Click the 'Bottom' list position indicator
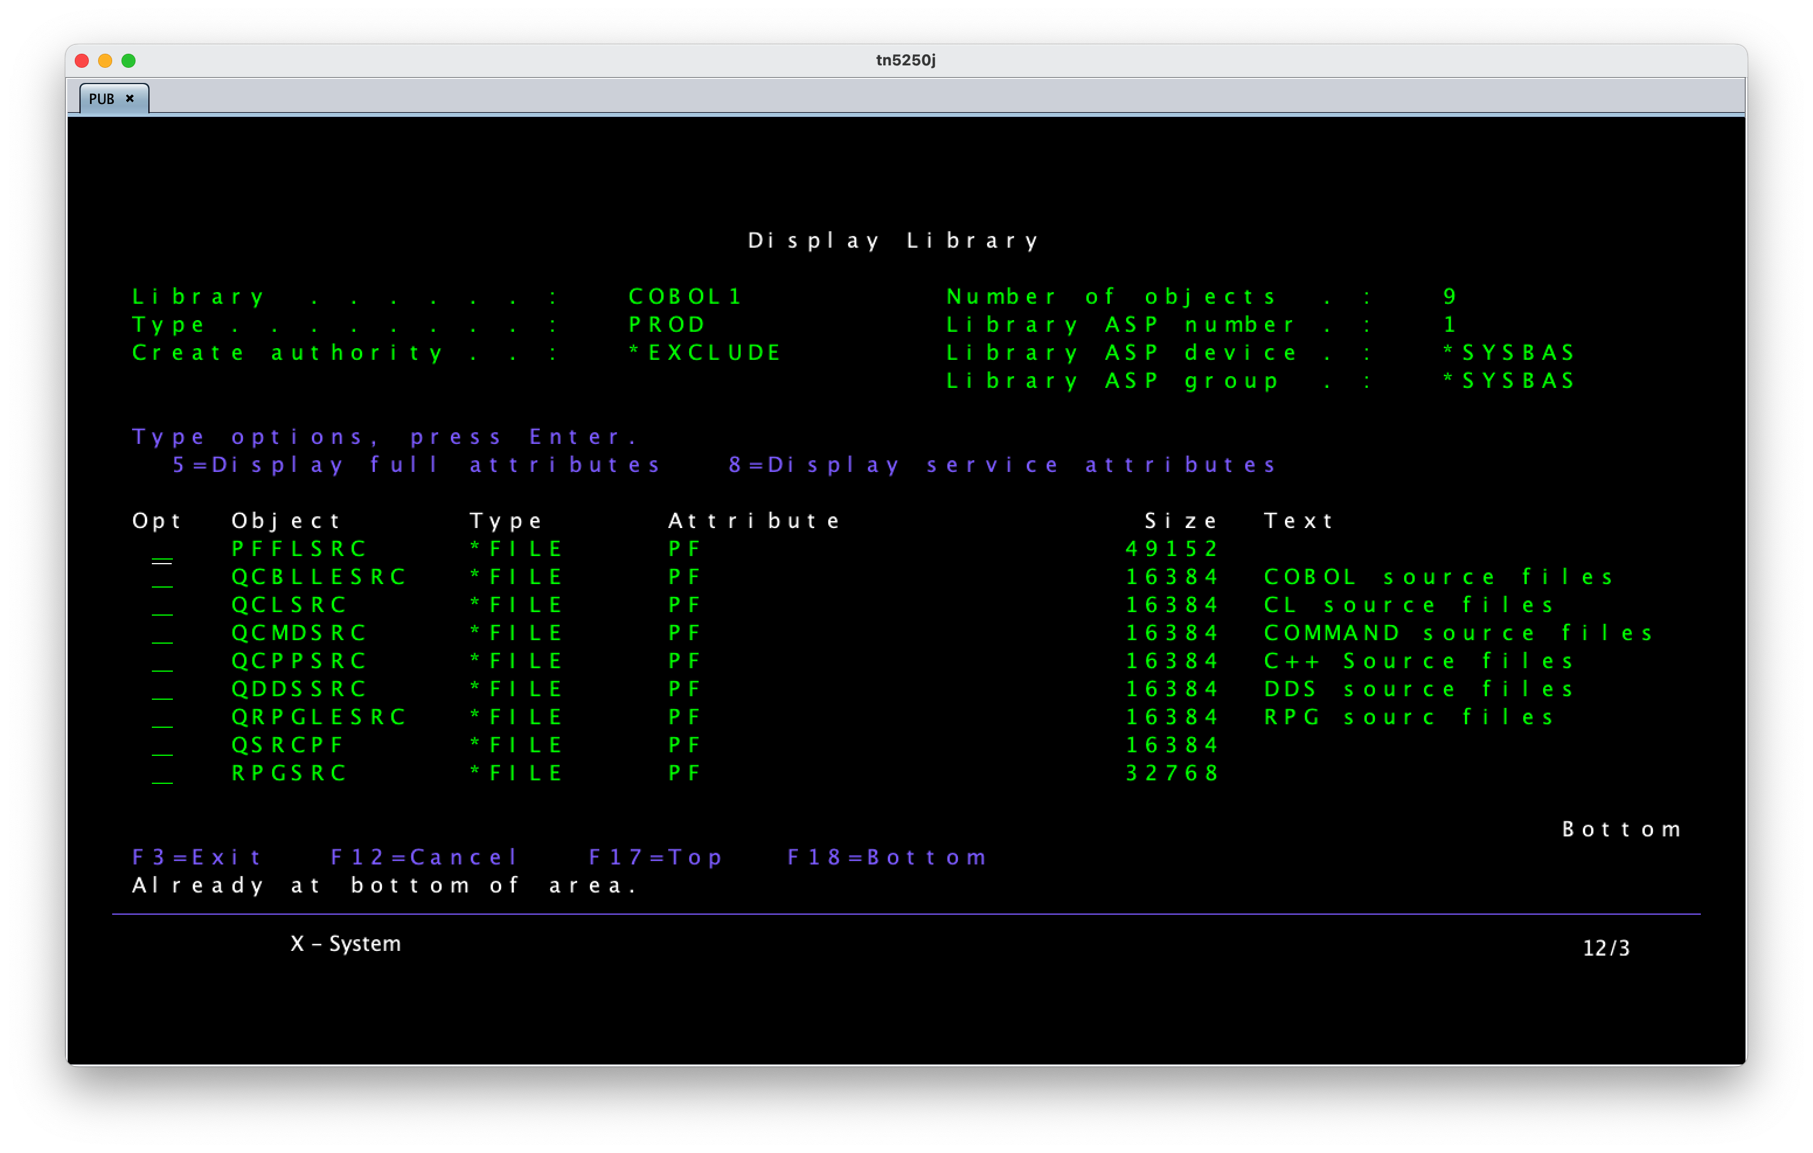The image size is (1813, 1153). coord(1622,829)
